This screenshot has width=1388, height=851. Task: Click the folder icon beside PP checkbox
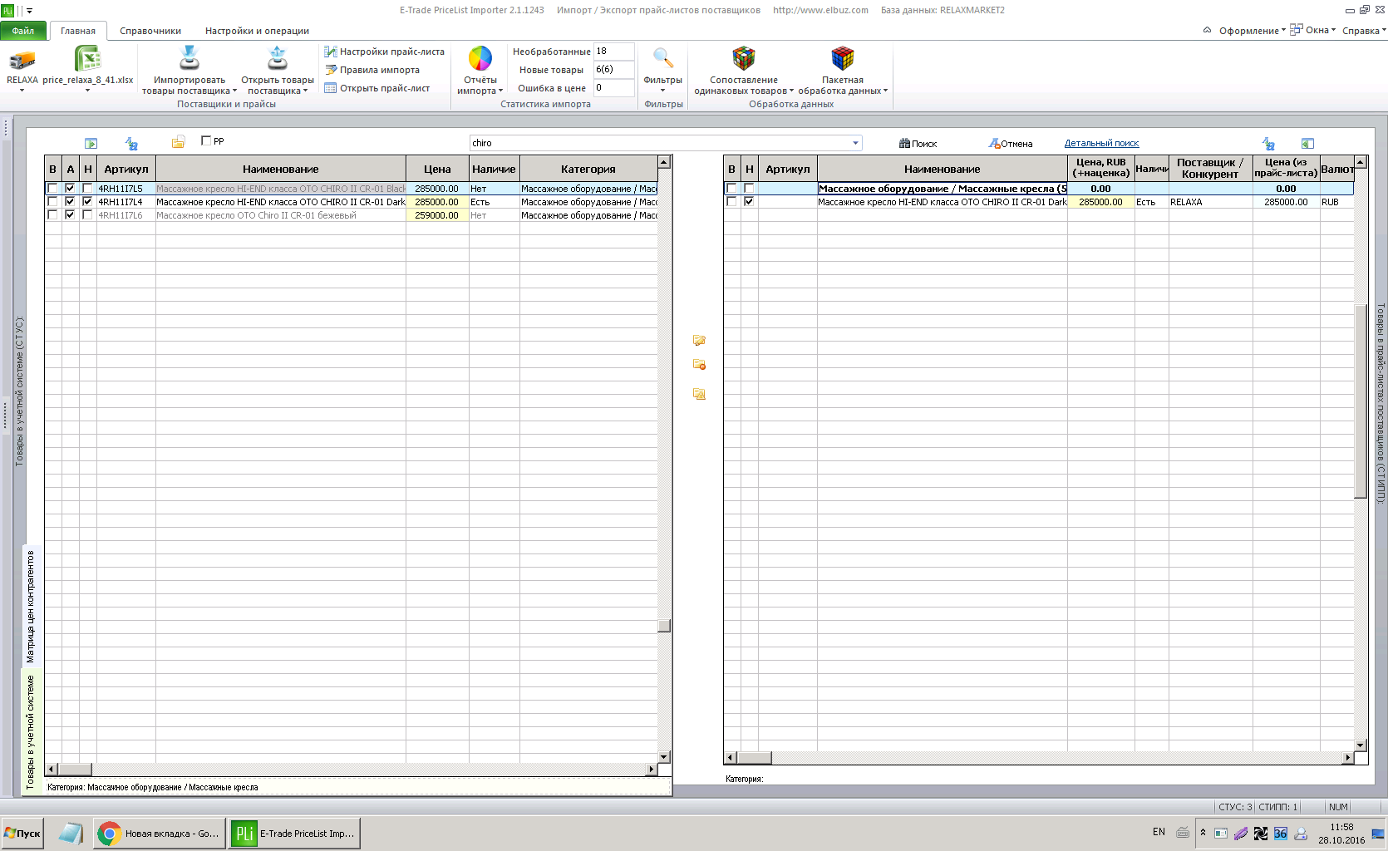click(x=178, y=142)
